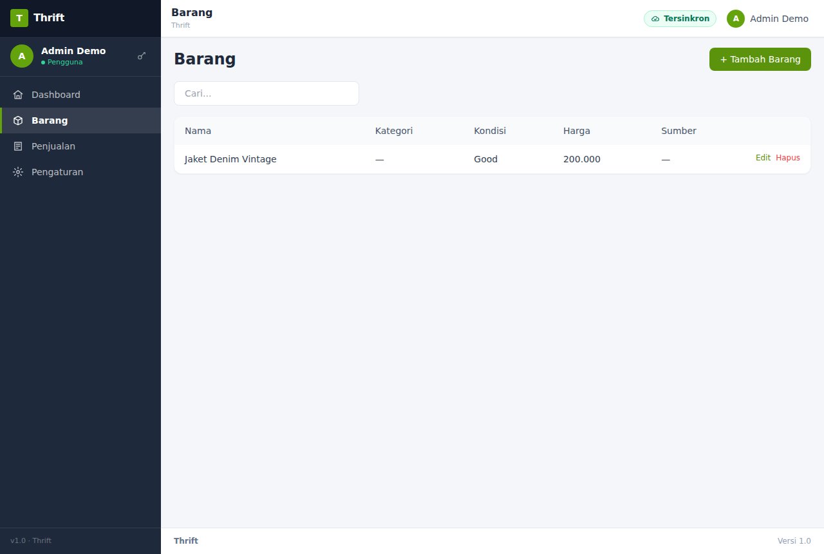
Task: Click the Pengaturan gear icon
Action: 18,172
